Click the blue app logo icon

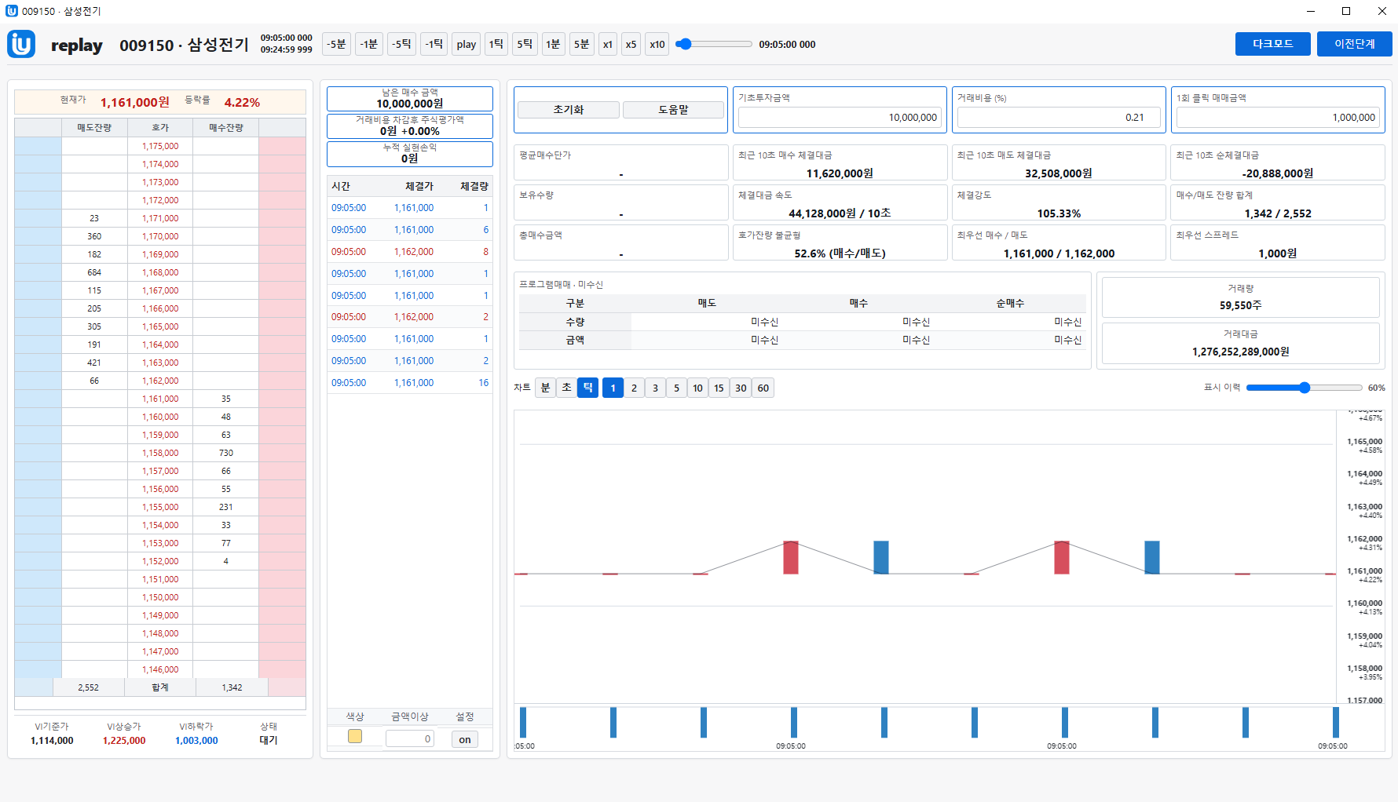(21, 44)
